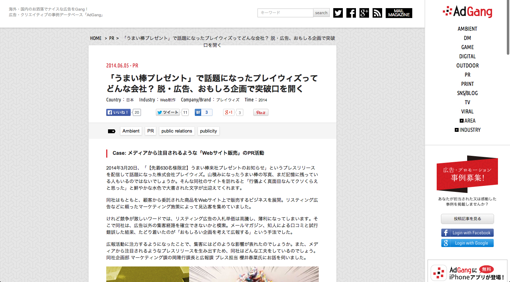This screenshot has width=510, height=282.
Task: Subscribe via the RSS feed icon
Action: click(377, 13)
